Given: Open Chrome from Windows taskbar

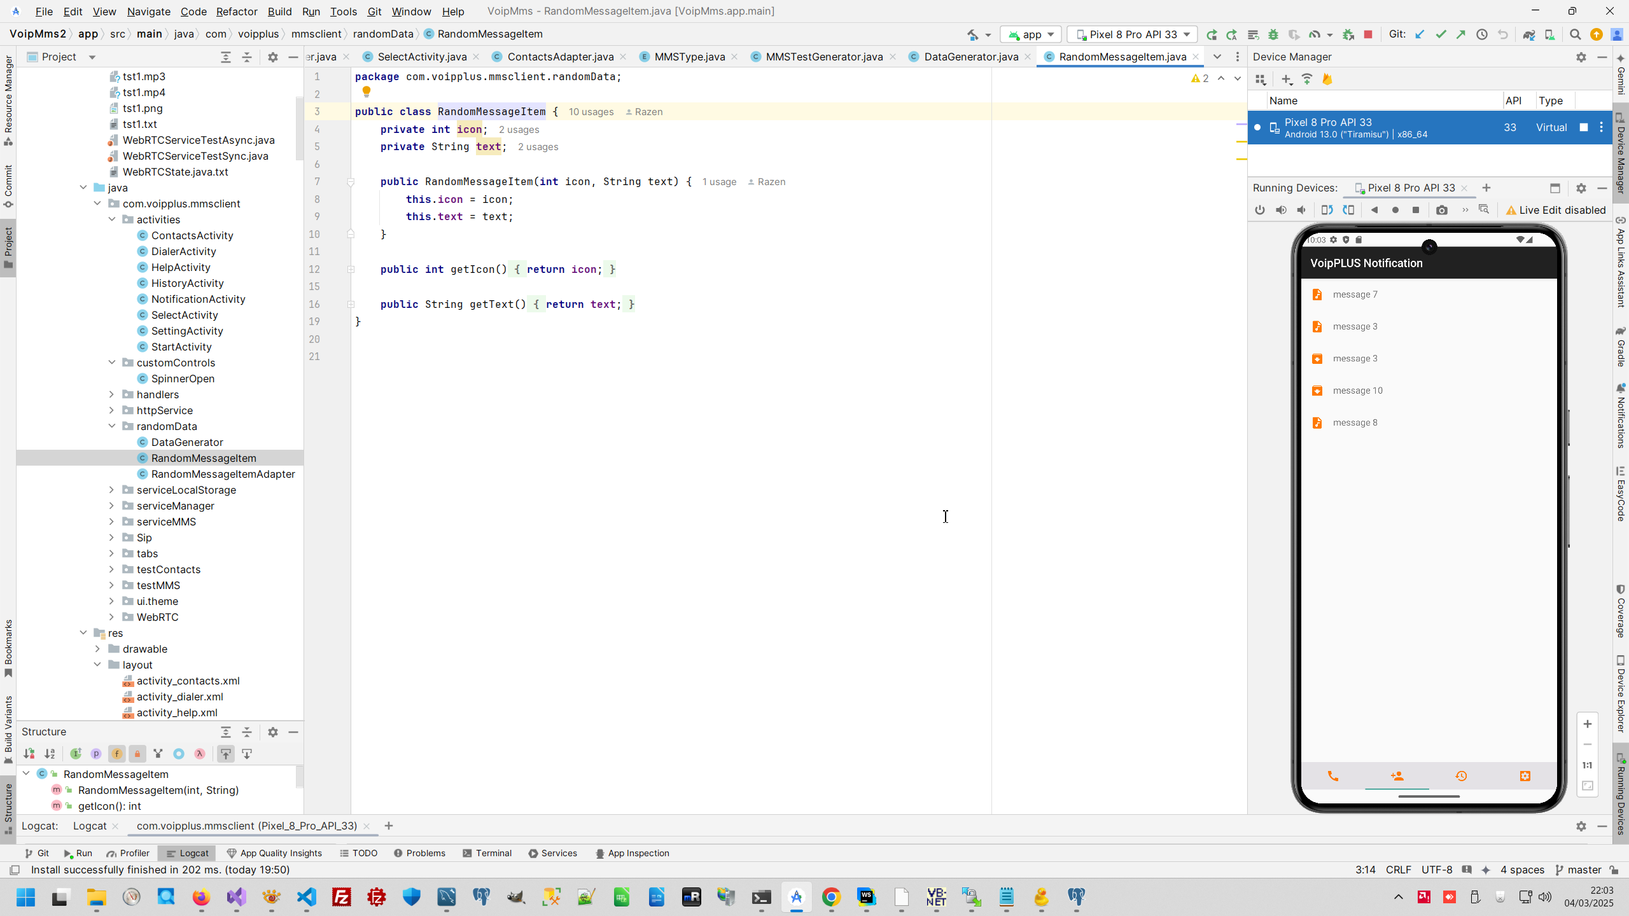Looking at the screenshot, I should pyautogui.click(x=831, y=898).
